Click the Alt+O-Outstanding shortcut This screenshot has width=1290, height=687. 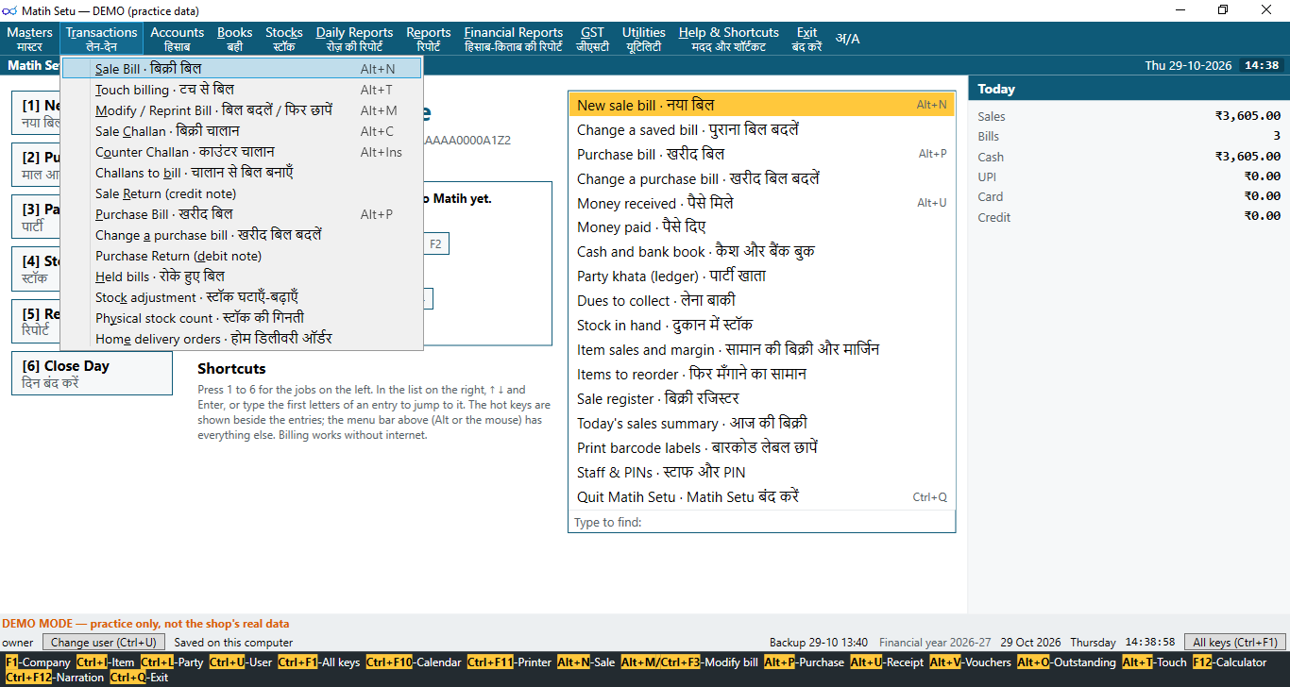1066,662
